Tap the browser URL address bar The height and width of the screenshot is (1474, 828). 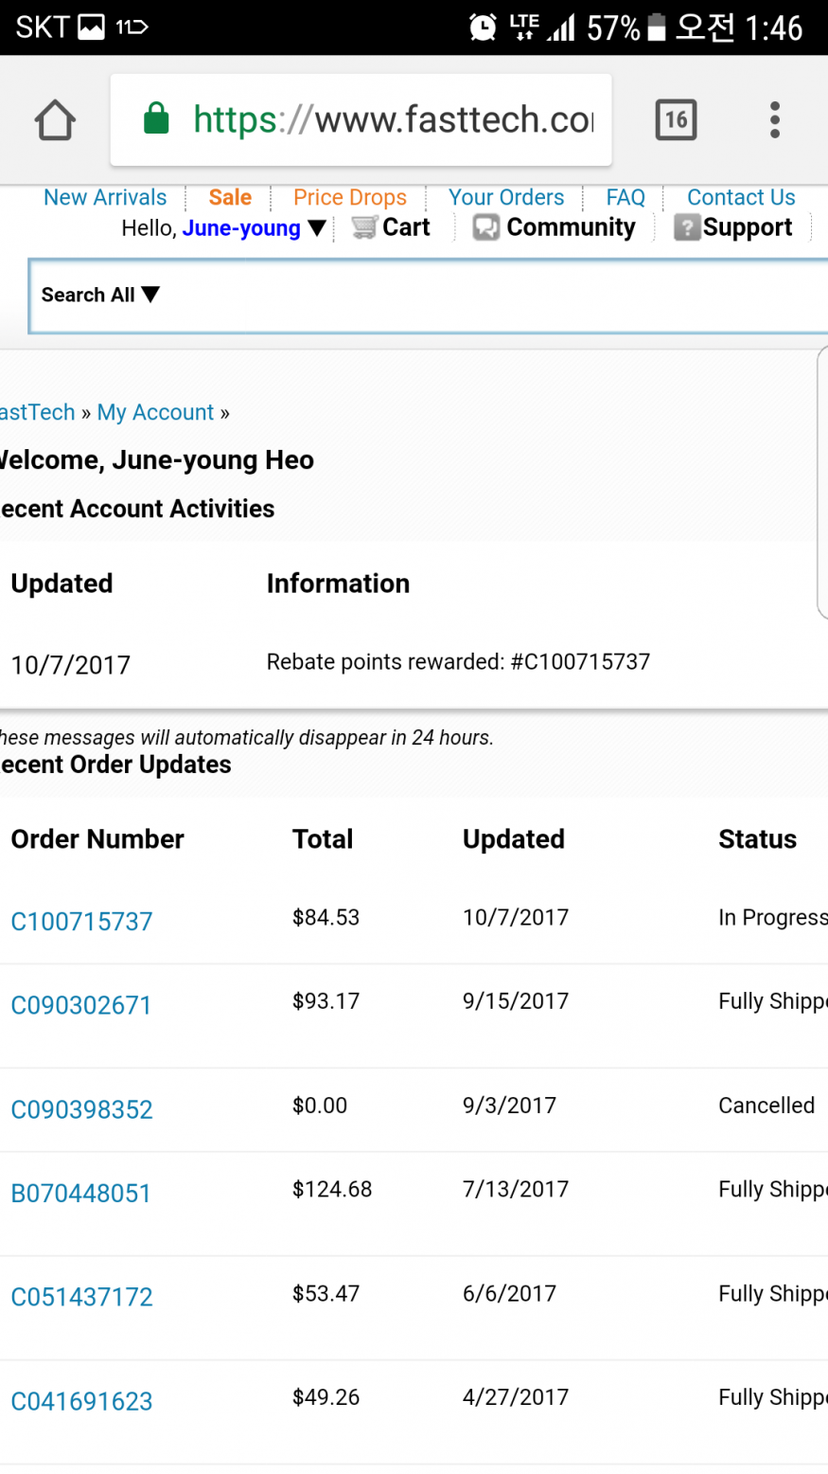pos(393,120)
